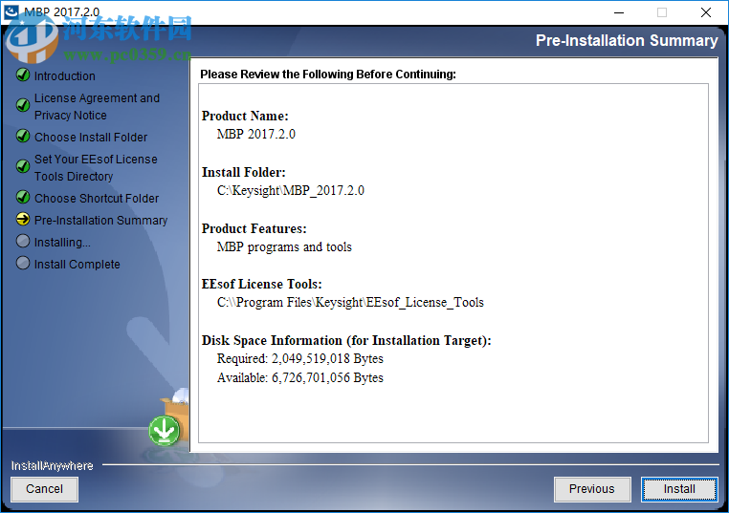Minimize the MBP 2017.2.0 installer window

(x=619, y=12)
